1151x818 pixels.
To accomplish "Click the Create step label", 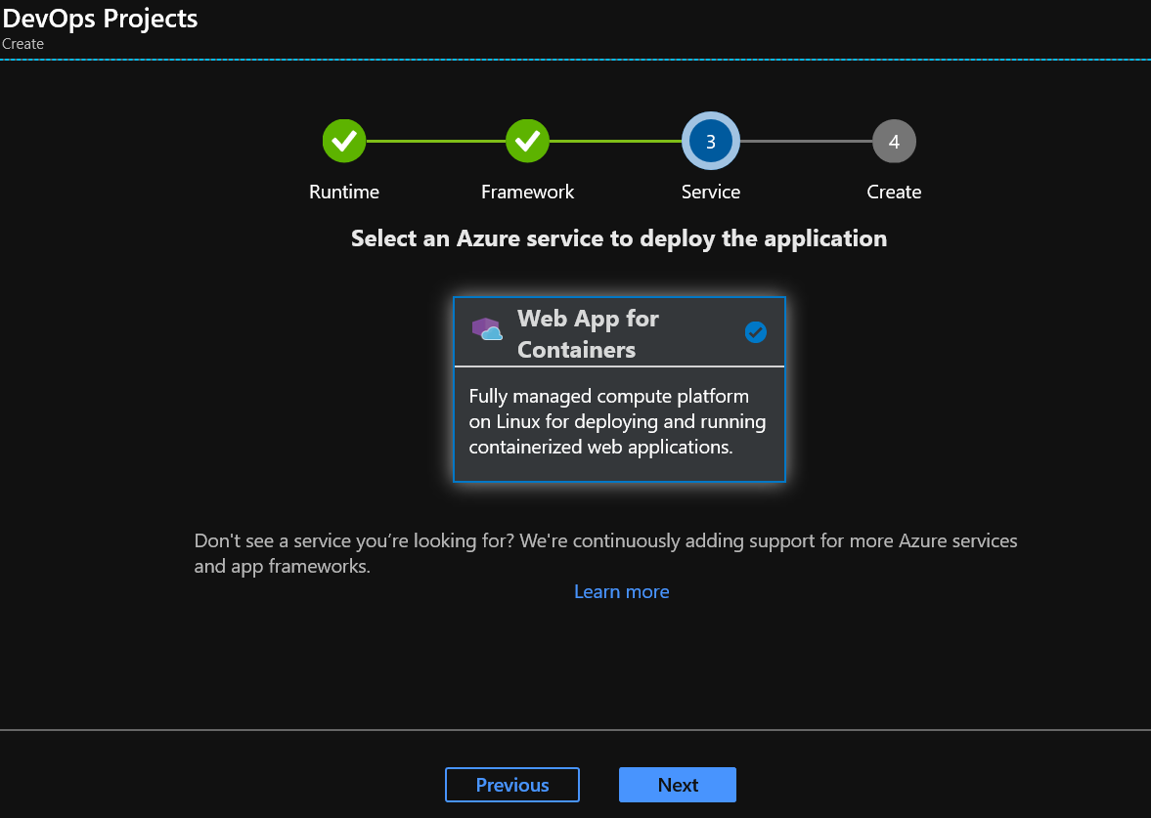I will (894, 192).
